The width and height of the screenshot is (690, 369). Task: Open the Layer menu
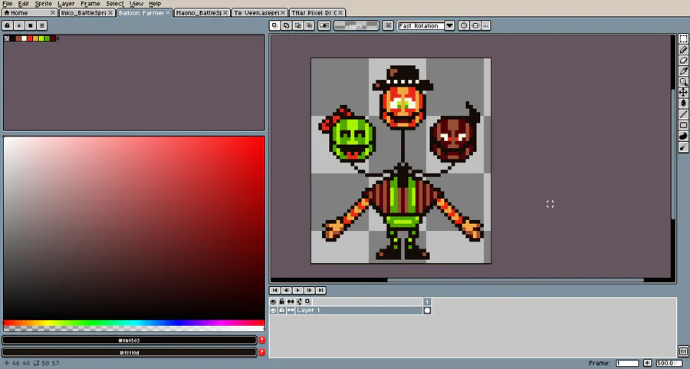point(66,4)
